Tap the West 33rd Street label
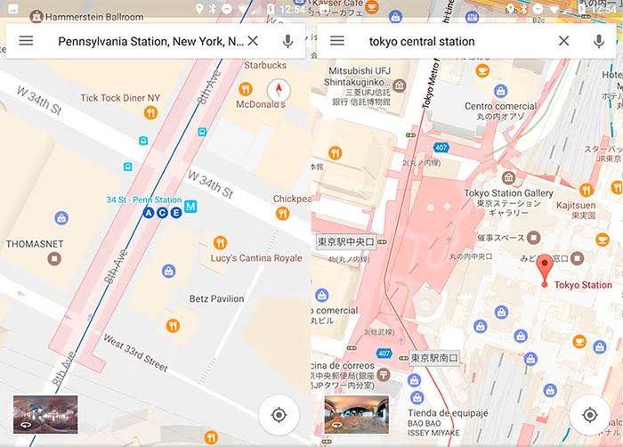623x447 pixels. tap(135, 354)
